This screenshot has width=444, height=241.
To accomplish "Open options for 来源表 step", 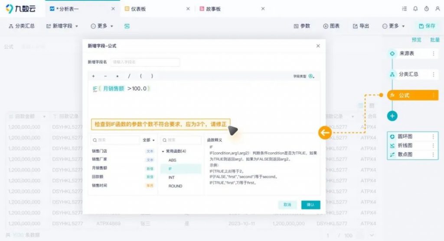I will pyautogui.click(x=433, y=54).
